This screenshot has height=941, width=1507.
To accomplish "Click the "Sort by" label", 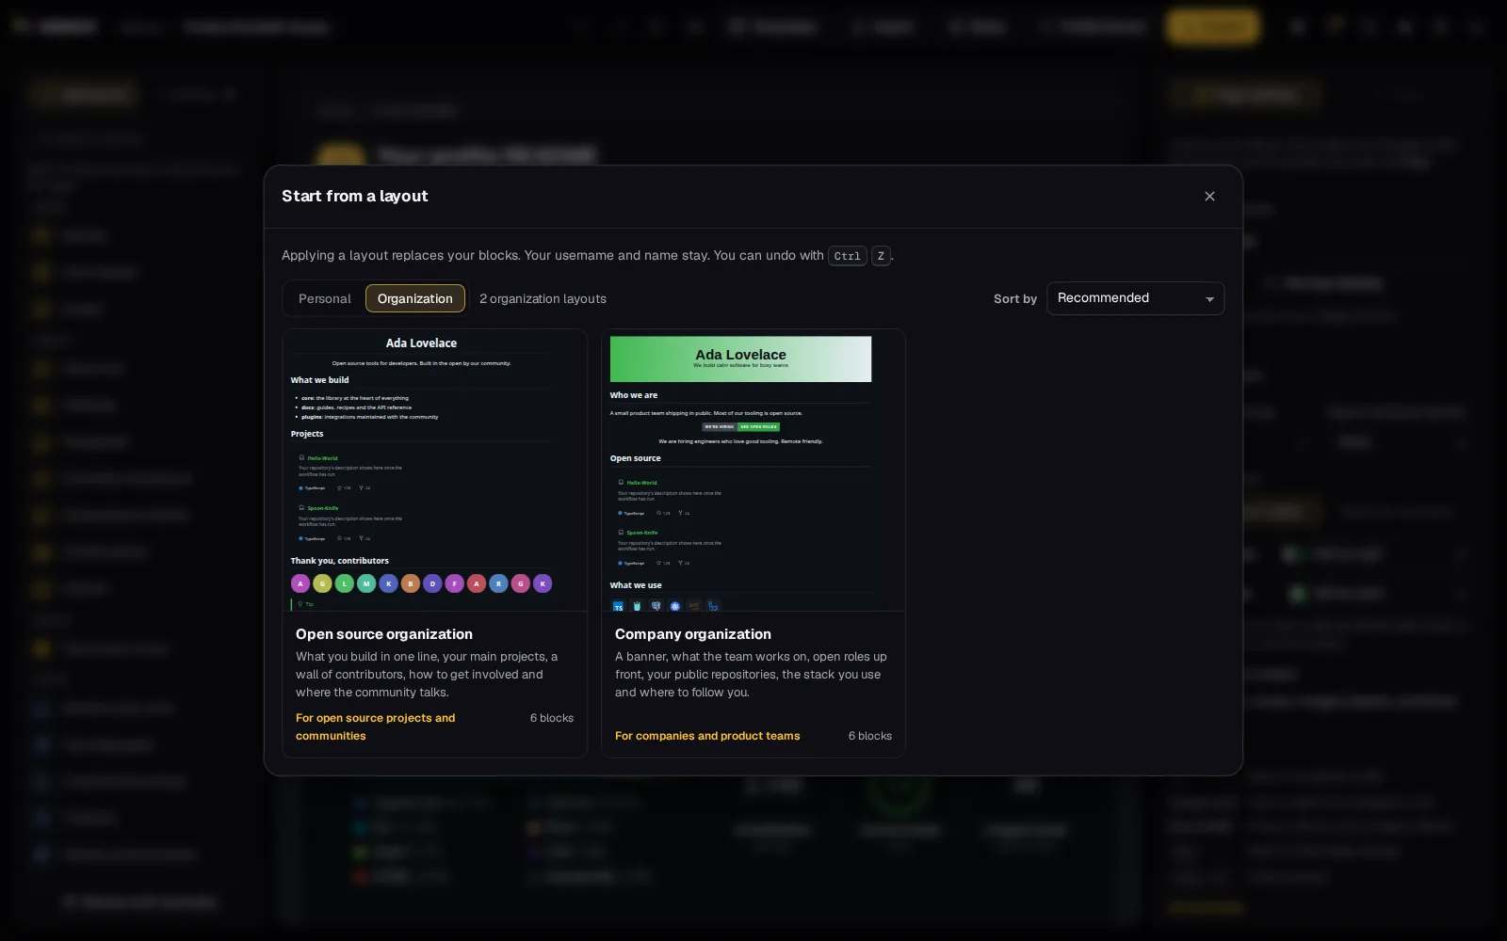I will [x=1015, y=298].
